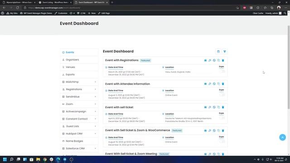Open the filter funnel icon

pyautogui.click(x=225, y=52)
